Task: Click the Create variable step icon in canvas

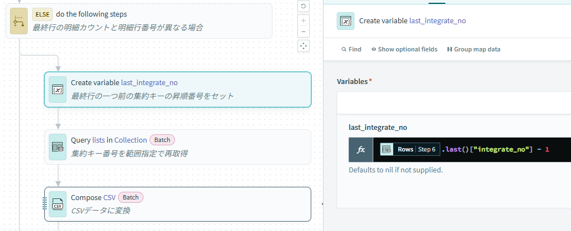Action: point(58,90)
